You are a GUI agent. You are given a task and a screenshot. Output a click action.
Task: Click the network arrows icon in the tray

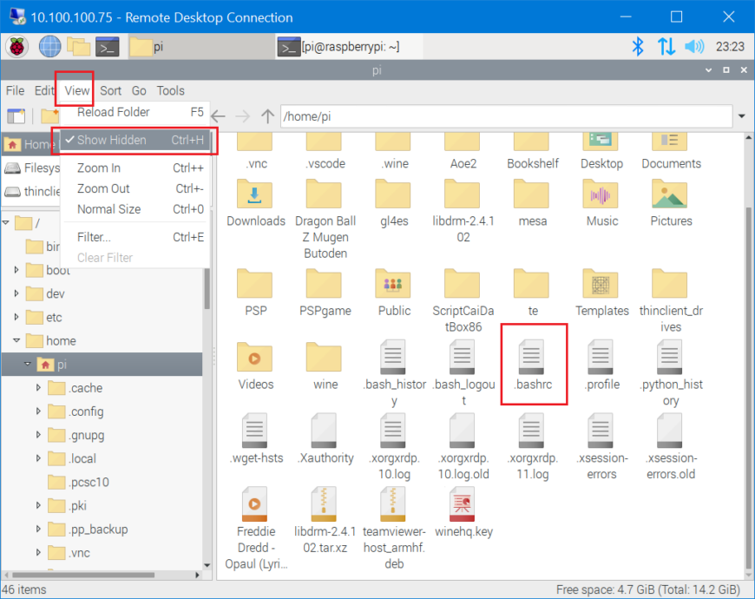(x=666, y=47)
